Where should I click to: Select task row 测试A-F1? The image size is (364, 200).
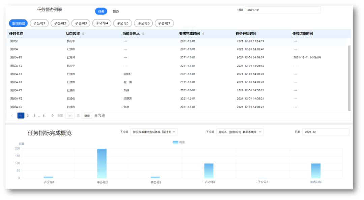click(x=177, y=57)
